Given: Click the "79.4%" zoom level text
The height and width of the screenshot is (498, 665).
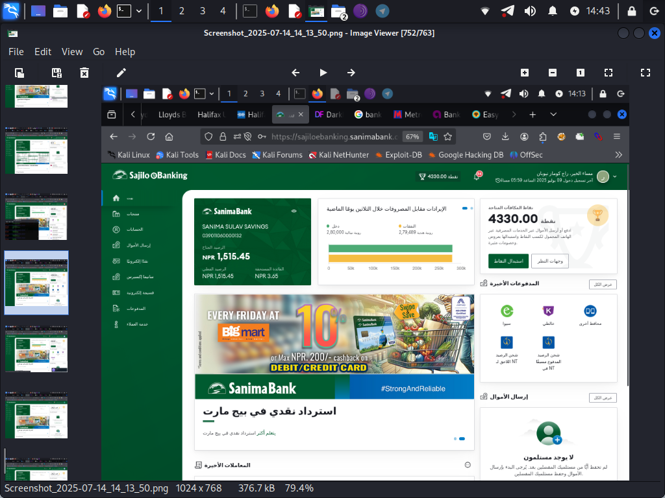Looking at the screenshot, I should click(299, 488).
